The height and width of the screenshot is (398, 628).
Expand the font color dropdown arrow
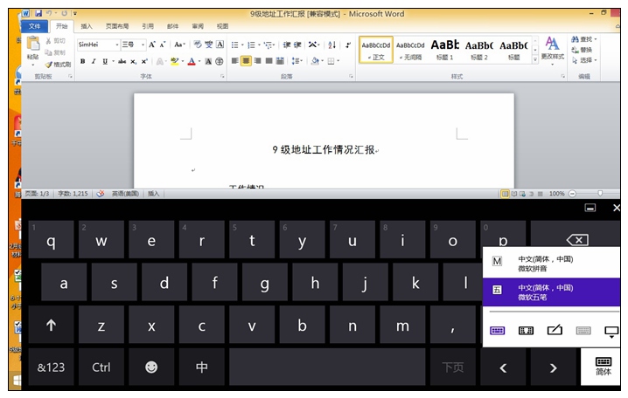199,61
